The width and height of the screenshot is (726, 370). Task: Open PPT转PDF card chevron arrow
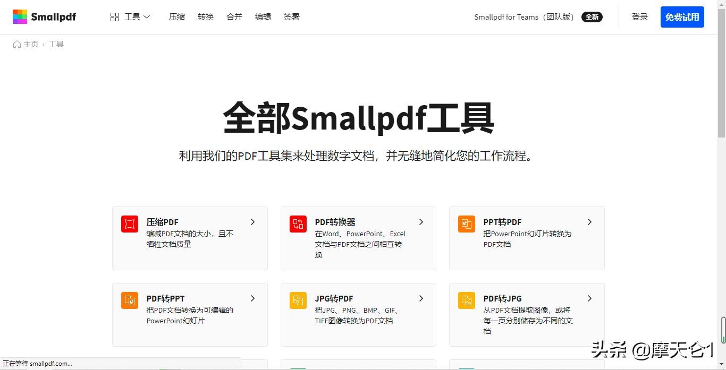tap(590, 222)
